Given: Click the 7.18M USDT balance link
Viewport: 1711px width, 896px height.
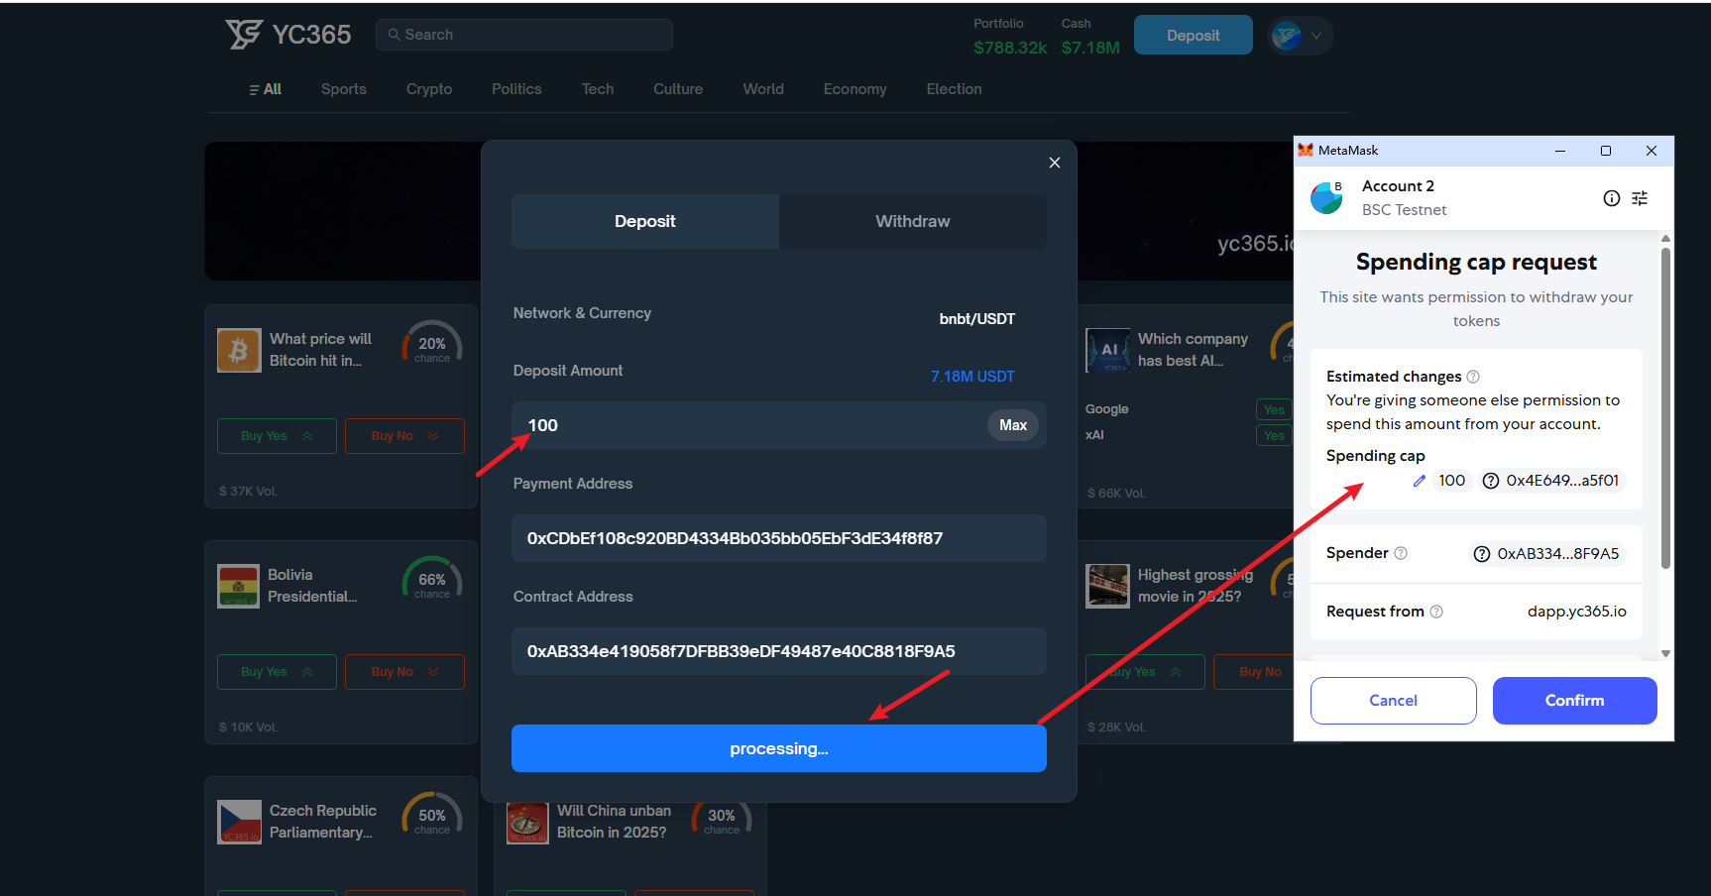Looking at the screenshot, I should (x=972, y=377).
